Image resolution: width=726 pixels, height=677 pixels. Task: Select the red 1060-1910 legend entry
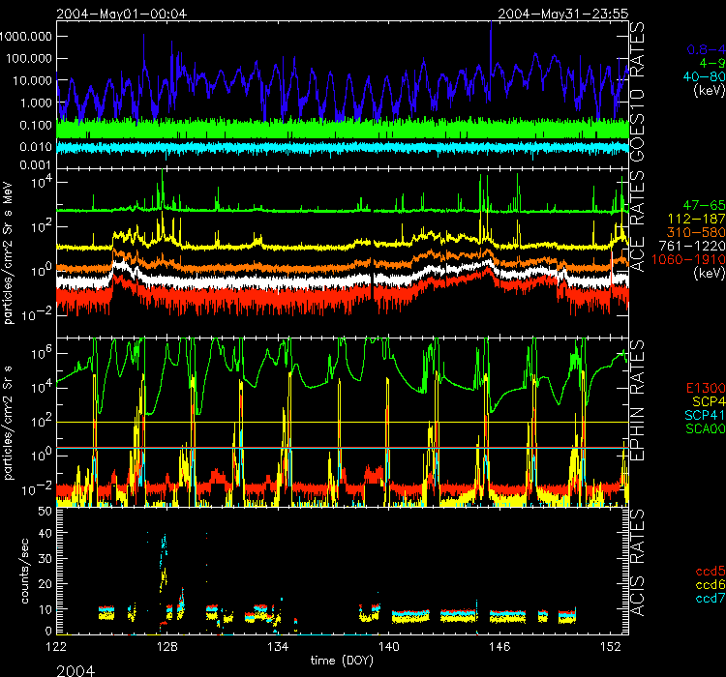pyautogui.click(x=690, y=260)
